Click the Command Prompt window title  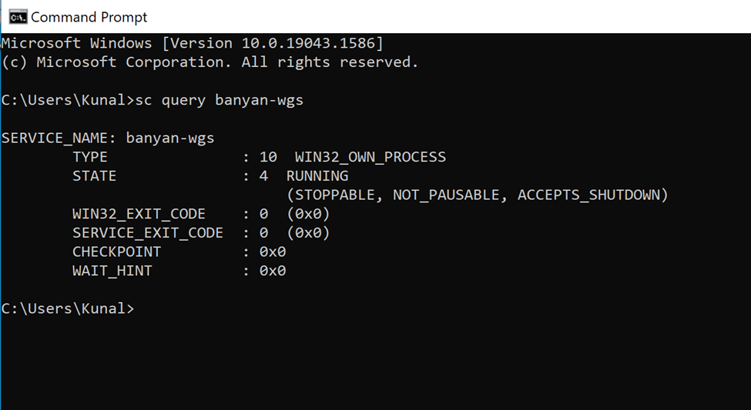coord(89,17)
